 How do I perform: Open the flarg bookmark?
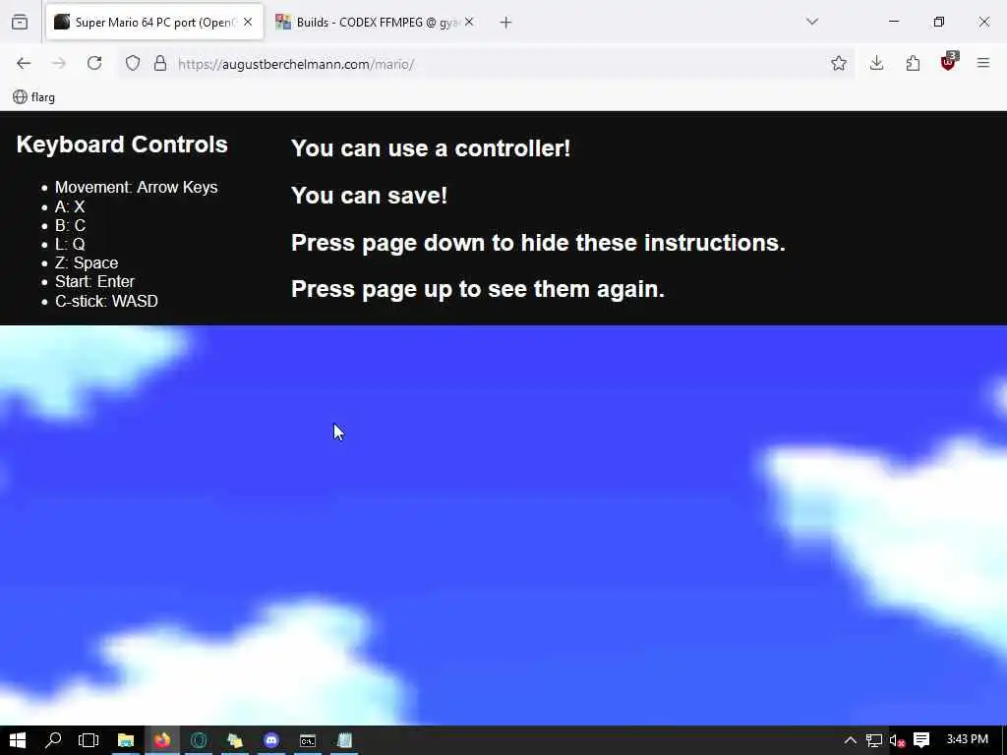34,97
